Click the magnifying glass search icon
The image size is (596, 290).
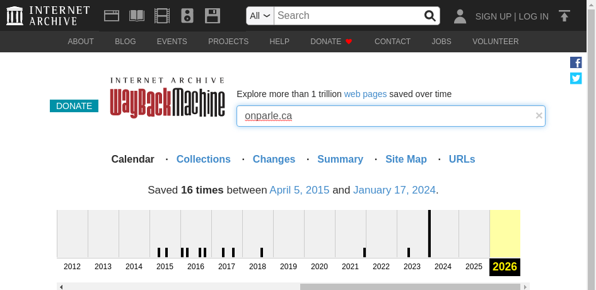(x=430, y=16)
